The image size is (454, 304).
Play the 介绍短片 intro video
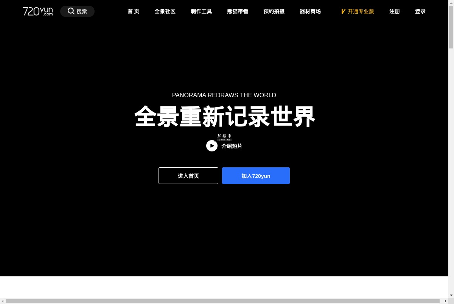click(x=212, y=146)
